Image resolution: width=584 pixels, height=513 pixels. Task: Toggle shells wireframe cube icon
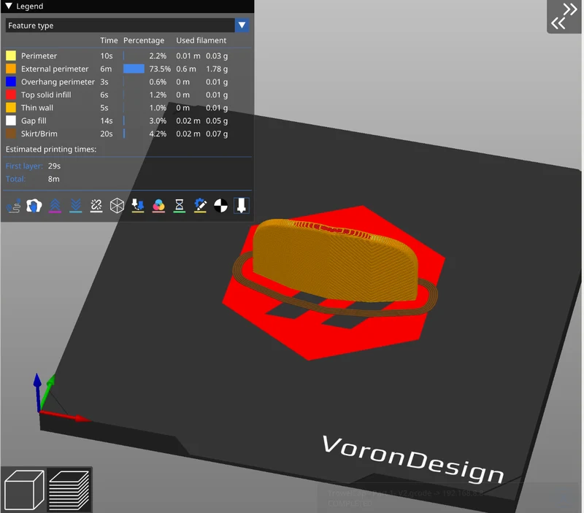117,206
